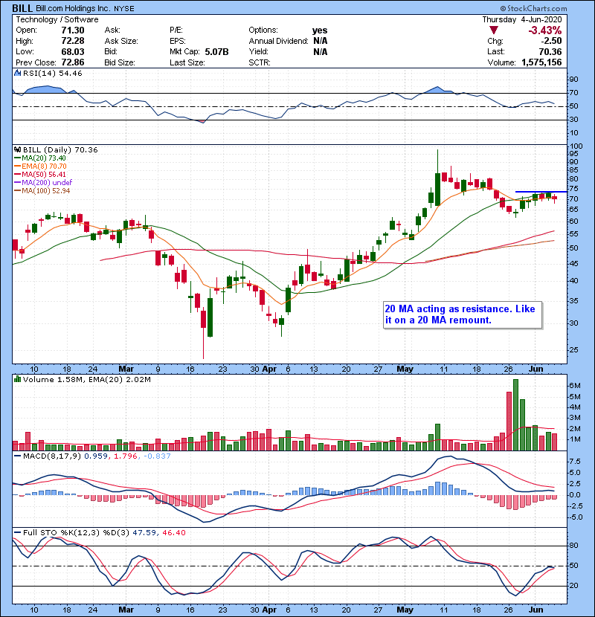Click the Prev Close value 72.86
This screenshot has width=595, height=617.
[72, 62]
